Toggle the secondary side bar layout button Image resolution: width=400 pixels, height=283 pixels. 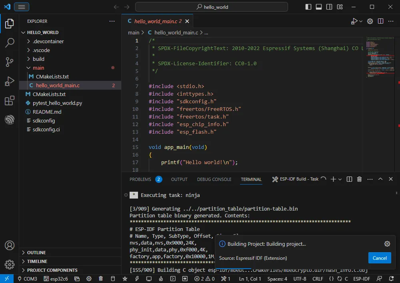pos(330,7)
